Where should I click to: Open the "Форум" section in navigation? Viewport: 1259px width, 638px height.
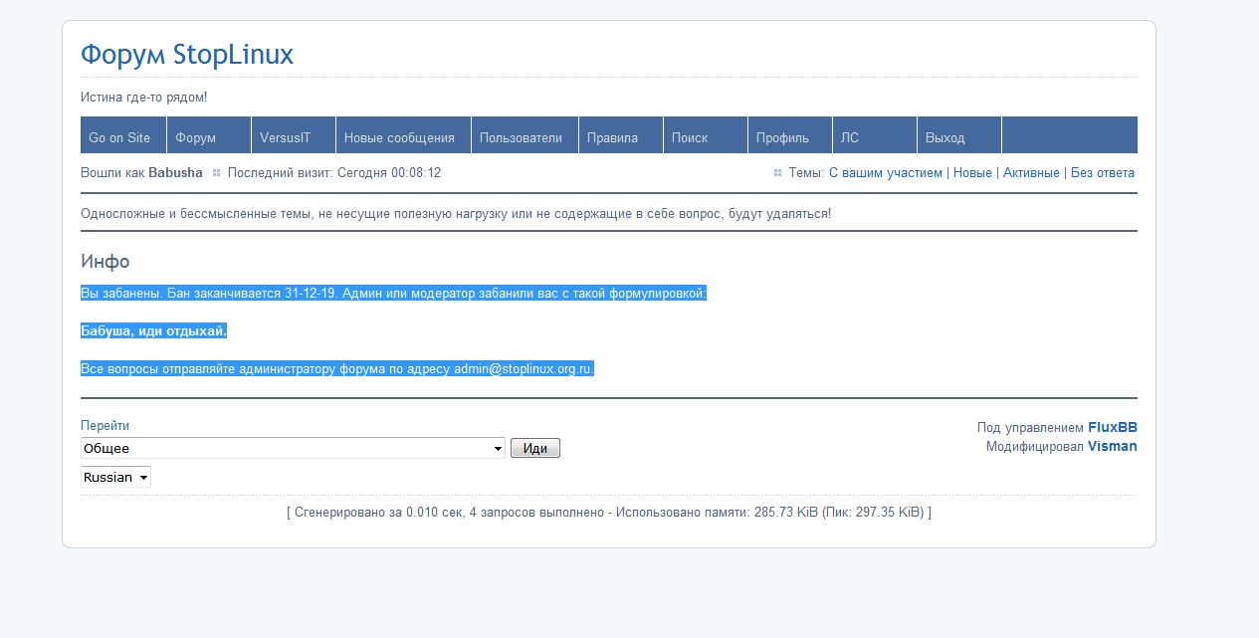[195, 135]
